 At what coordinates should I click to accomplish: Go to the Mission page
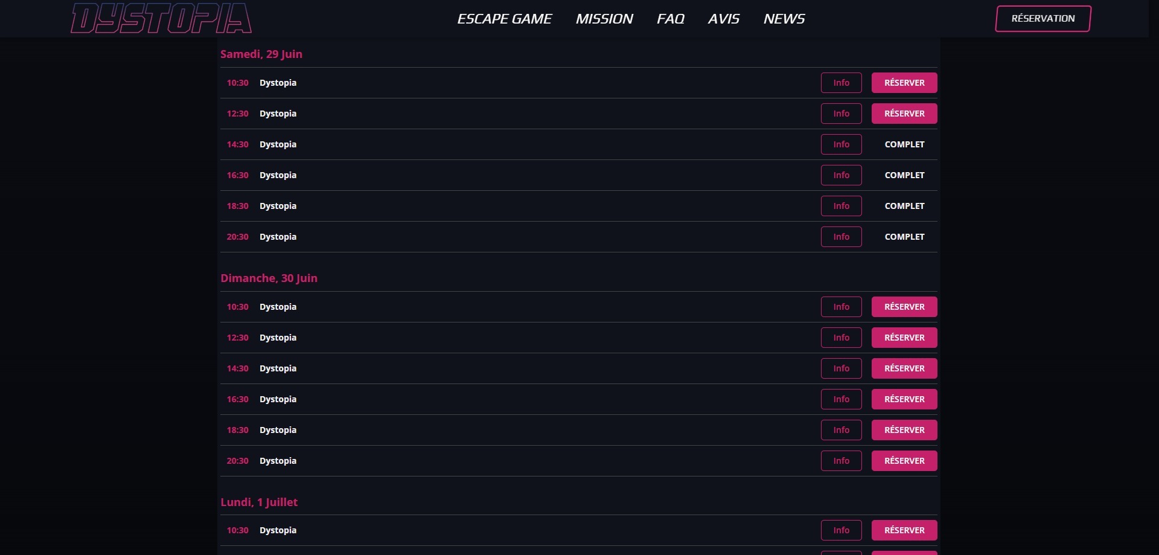[604, 19]
